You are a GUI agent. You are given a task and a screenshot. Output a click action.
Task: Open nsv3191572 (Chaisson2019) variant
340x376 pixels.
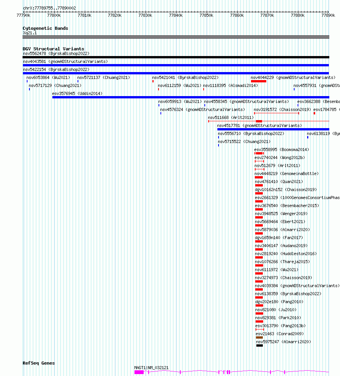(x=282, y=109)
